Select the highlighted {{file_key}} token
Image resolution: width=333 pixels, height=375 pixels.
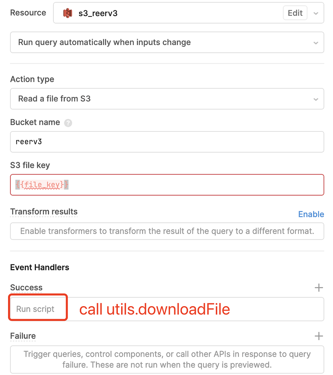click(x=41, y=185)
